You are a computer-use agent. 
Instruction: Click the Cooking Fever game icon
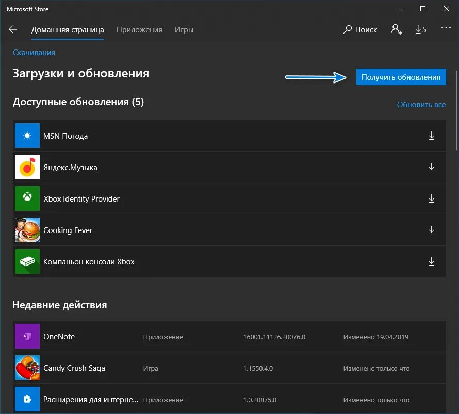click(x=27, y=230)
